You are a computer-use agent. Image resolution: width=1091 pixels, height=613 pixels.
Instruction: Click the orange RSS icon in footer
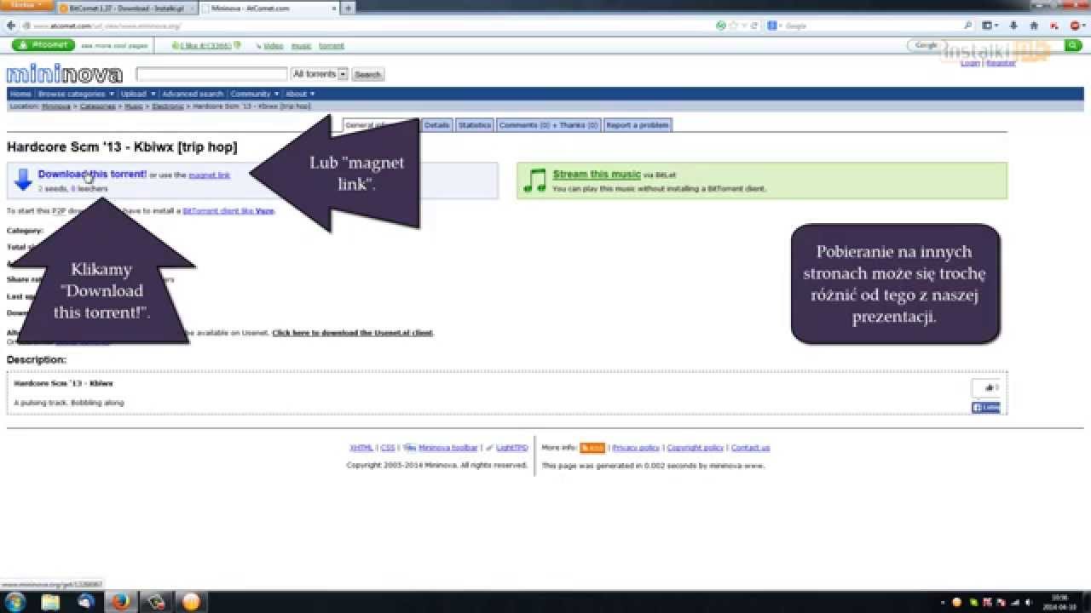[x=592, y=448]
